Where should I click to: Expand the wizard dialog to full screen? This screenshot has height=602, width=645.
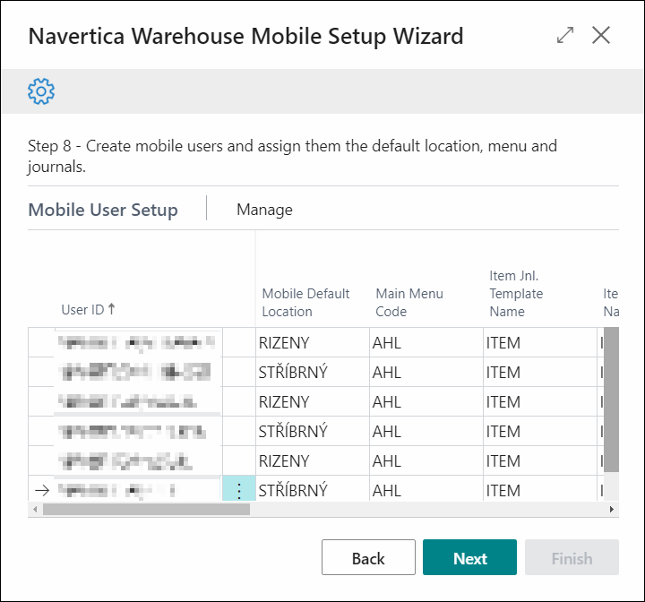[x=565, y=35]
